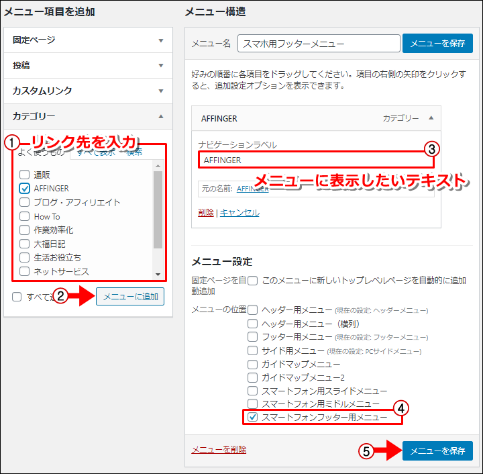The image size is (483, 474).
Task: Uncheck スマートフォンフッター用メニュー checkbox
Action: click(253, 417)
